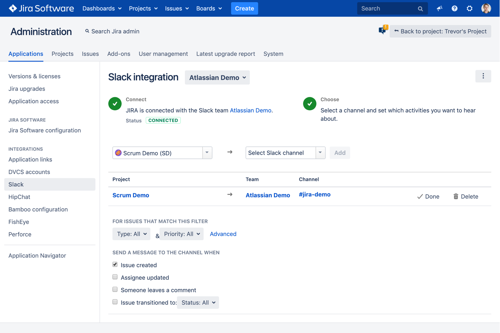This screenshot has height=333, width=500.
Task: Open the user profile avatar
Action: (486, 8)
